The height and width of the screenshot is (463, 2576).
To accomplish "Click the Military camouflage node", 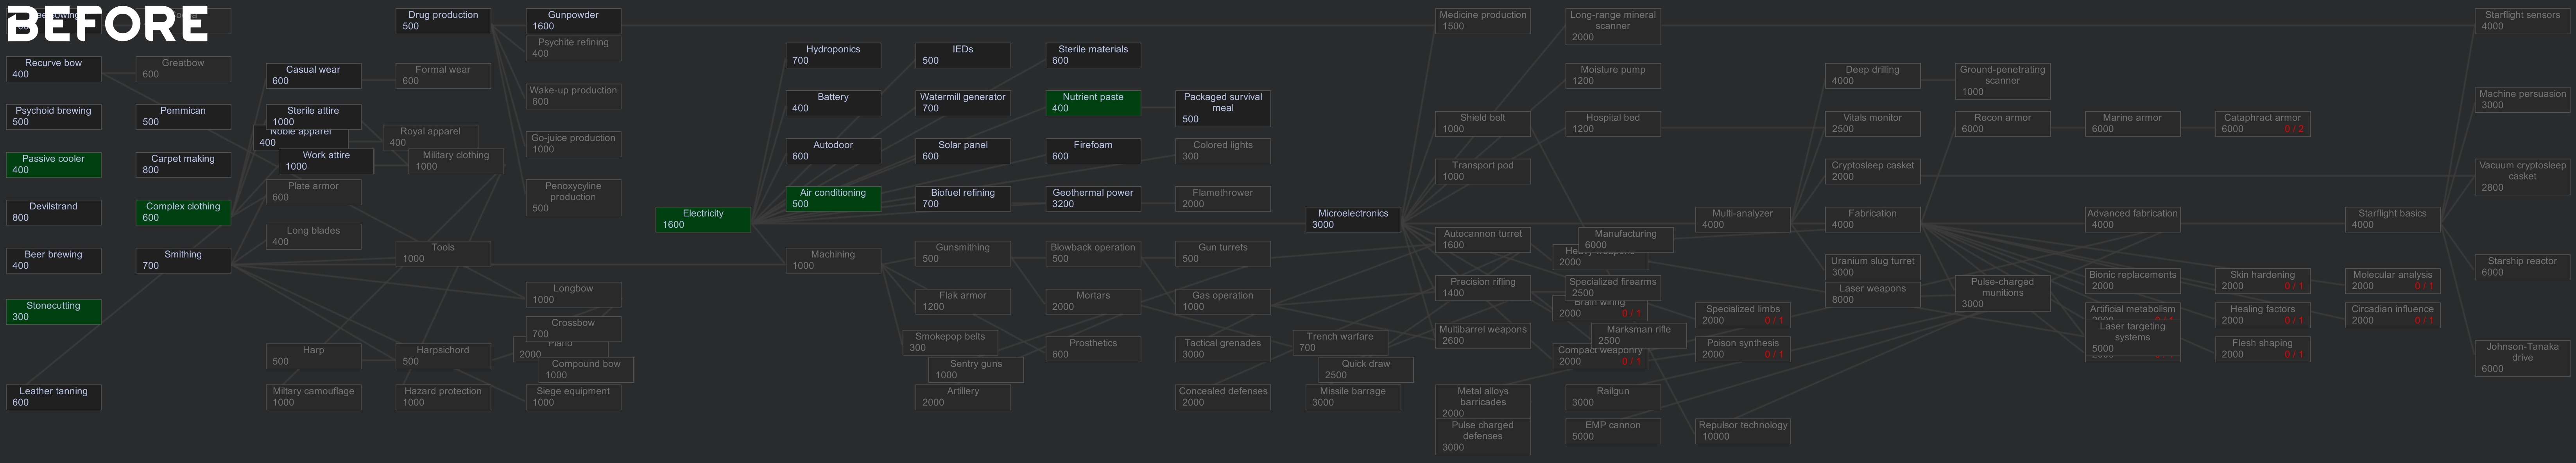I will point(313,397).
